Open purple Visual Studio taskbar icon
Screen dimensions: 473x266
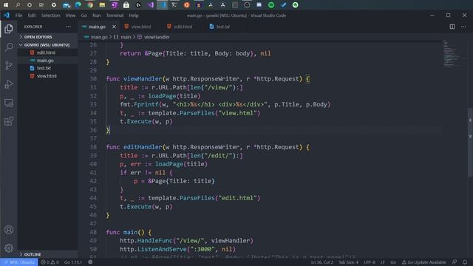151,5
